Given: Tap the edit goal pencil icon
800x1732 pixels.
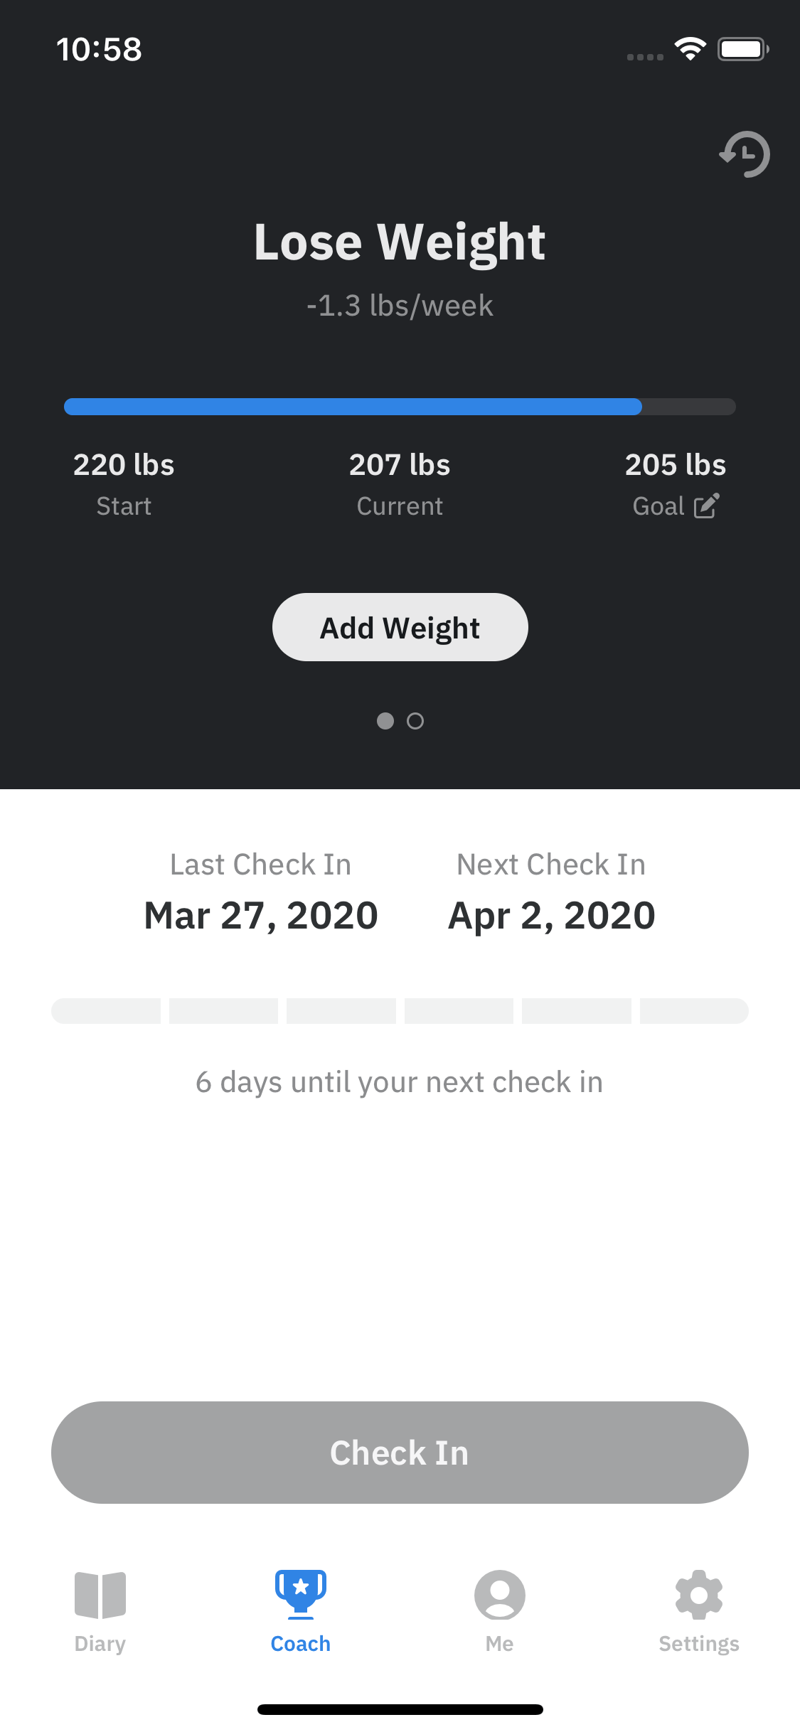Looking at the screenshot, I should click(x=706, y=506).
